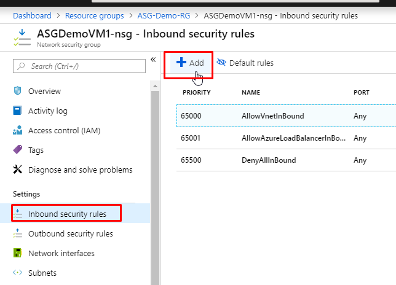The height and width of the screenshot is (285, 396).
Task: Toggle Default rules visibility eye
Action: point(222,63)
